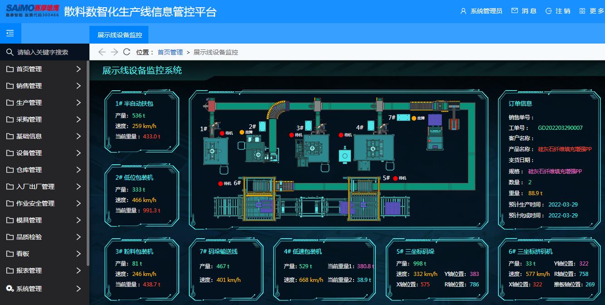
Task: Click the forward arrow in the breadcrumb bar
Action: click(113, 52)
